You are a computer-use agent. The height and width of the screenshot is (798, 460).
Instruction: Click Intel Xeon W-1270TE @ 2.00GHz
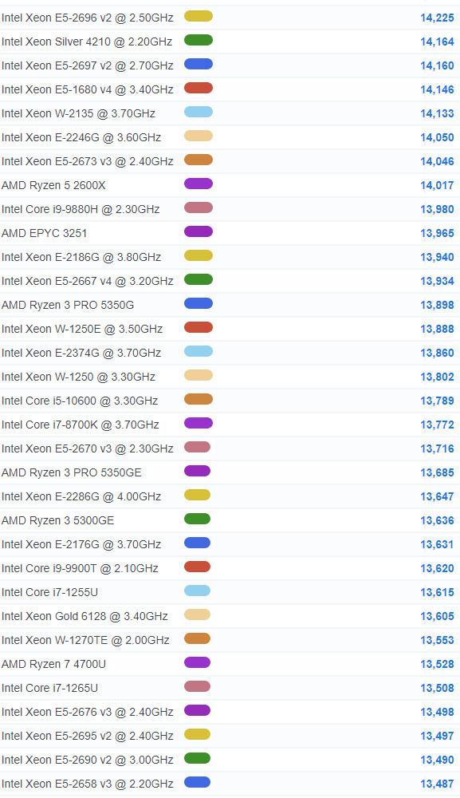pyautogui.click(x=85, y=640)
